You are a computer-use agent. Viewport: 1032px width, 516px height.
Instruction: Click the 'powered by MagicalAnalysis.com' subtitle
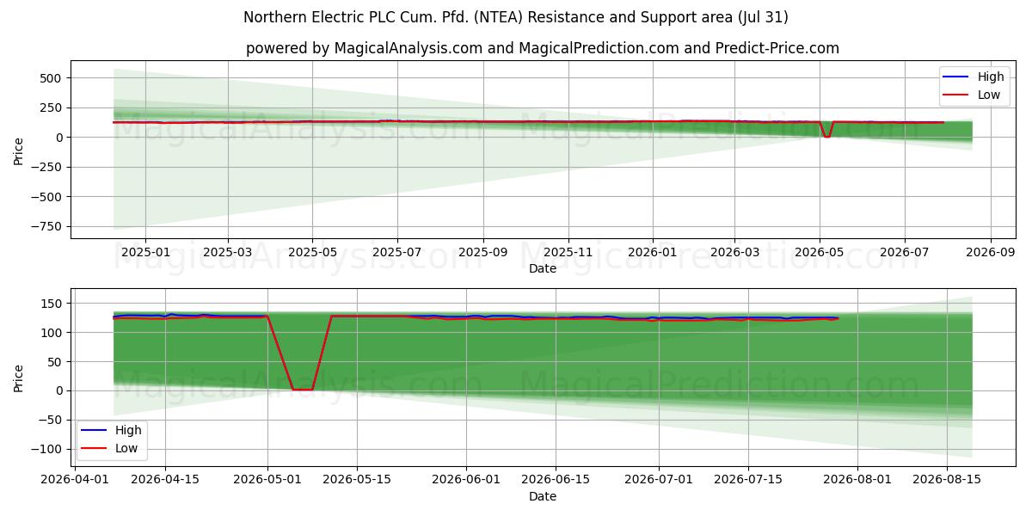[x=542, y=48]
